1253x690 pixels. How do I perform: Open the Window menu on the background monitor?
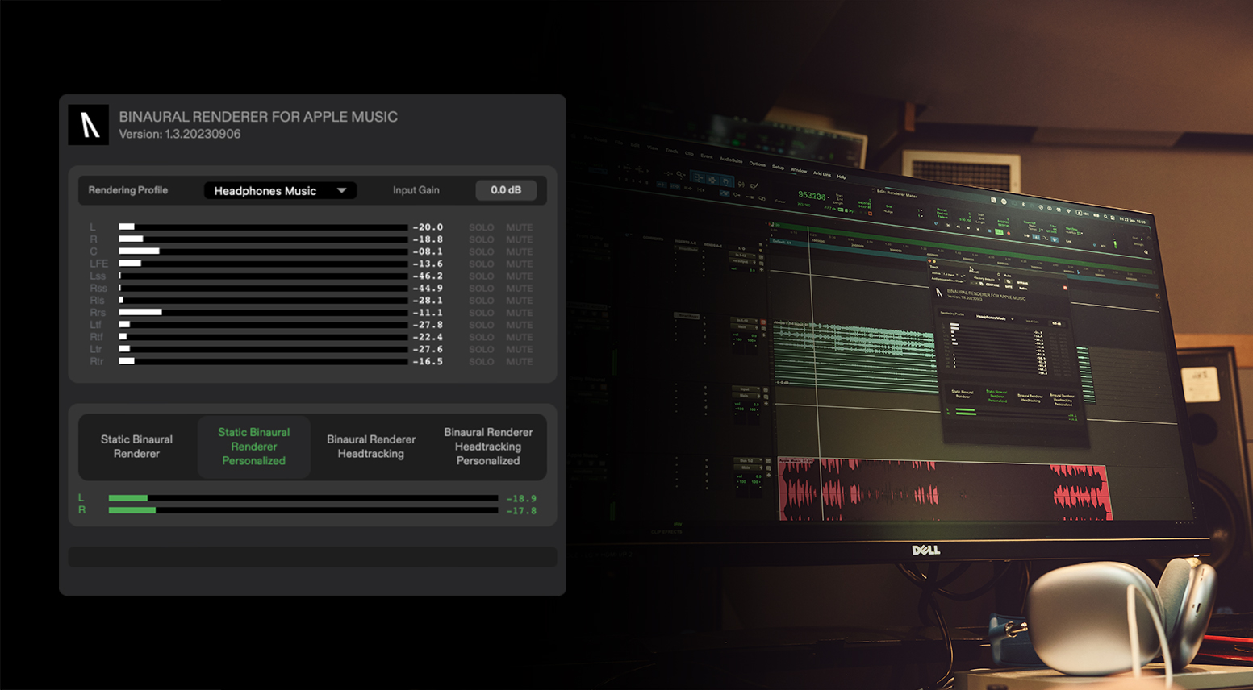799,170
